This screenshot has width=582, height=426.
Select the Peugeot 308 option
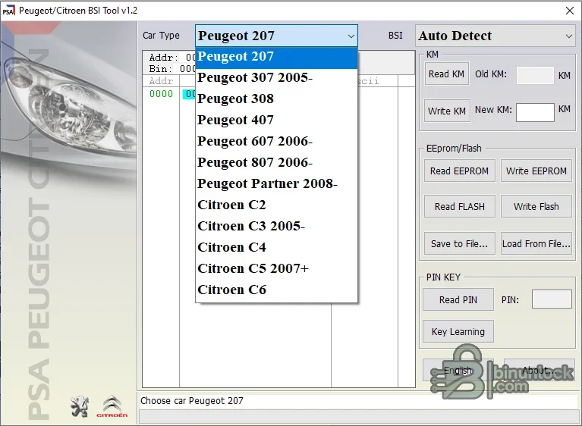(x=276, y=99)
